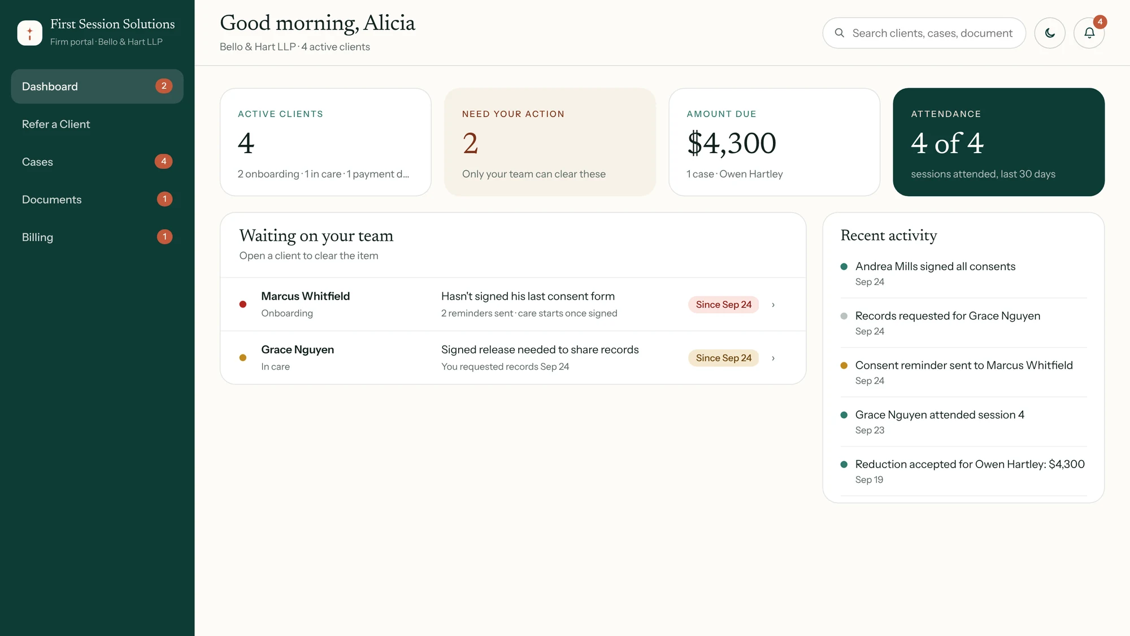Toggle dark mode with the moon icon

[1050, 33]
